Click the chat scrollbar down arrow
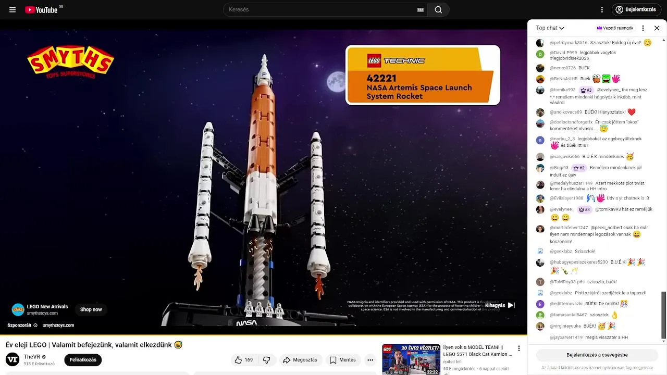 663,341
